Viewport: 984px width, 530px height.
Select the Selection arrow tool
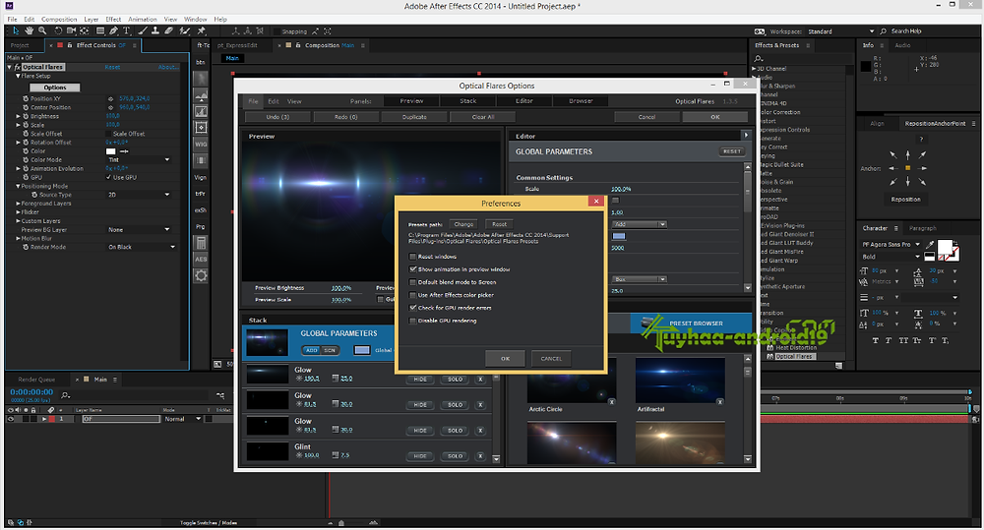click(x=16, y=30)
